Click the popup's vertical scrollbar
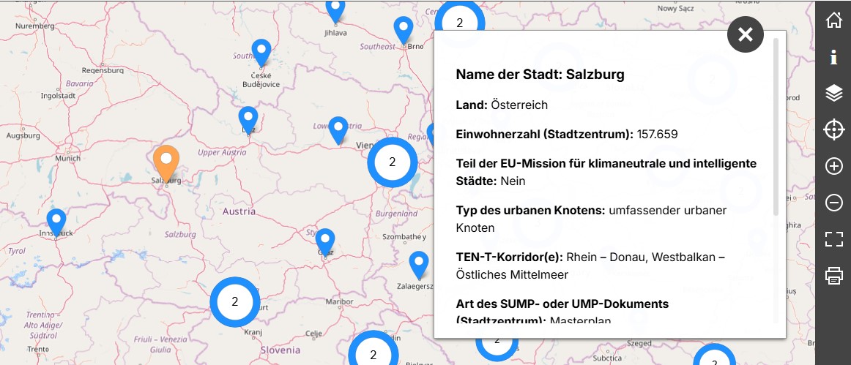This screenshot has height=365, width=851. 776,128
